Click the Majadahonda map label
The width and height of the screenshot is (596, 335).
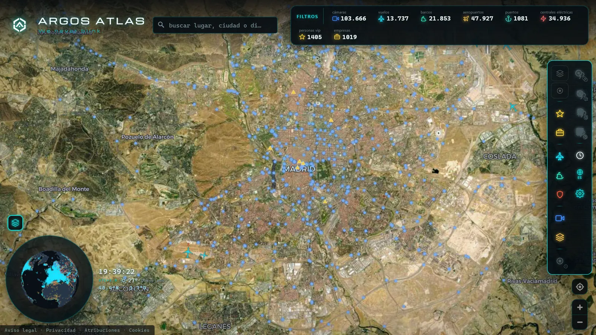click(69, 69)
